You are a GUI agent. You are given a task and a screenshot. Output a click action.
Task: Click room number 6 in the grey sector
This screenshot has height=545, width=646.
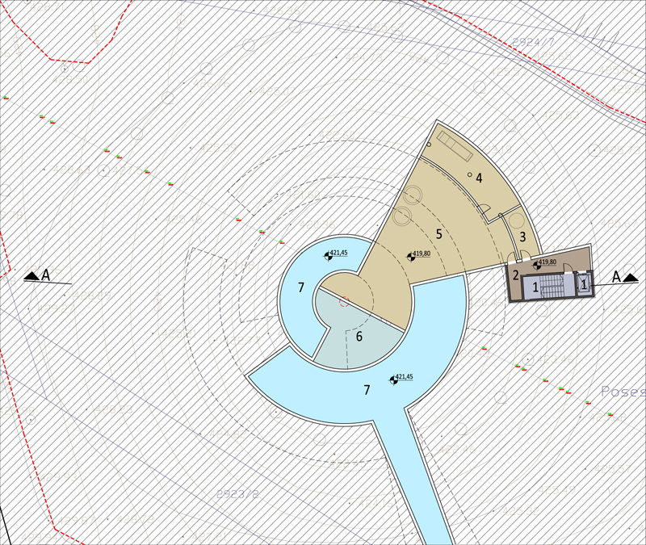[x=359, y=336]
